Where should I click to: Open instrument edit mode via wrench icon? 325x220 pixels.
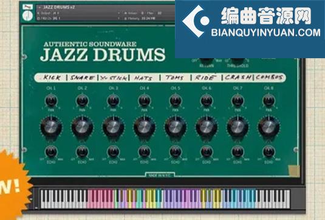(28, 7)
